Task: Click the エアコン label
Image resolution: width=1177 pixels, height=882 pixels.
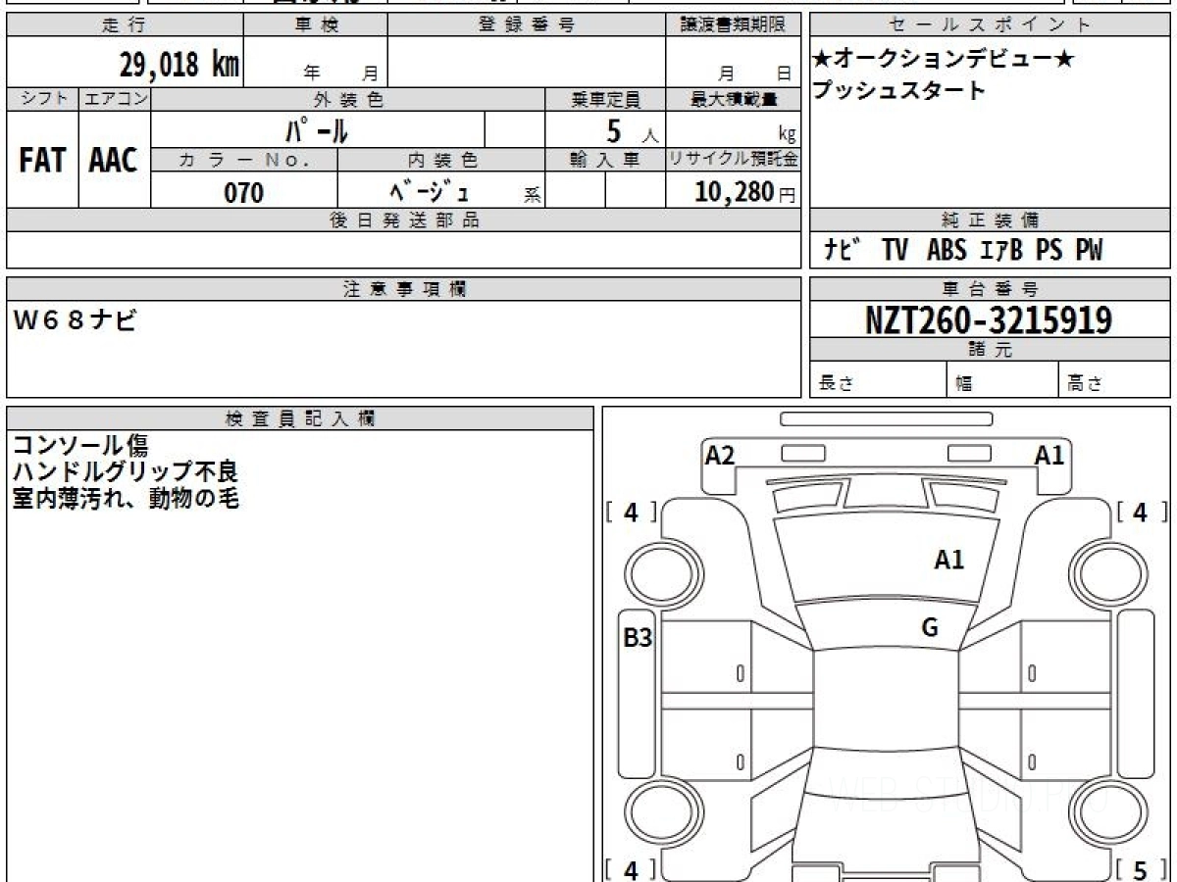Action: coord(115,99)
